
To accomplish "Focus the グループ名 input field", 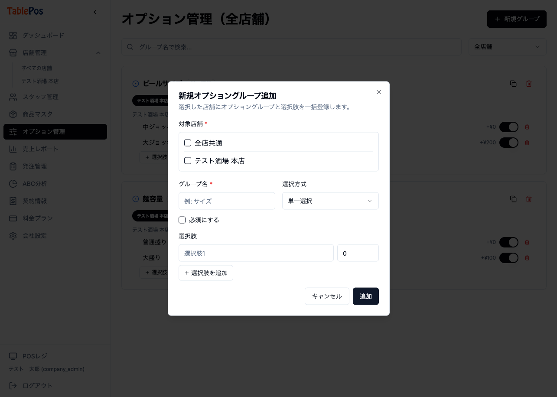I will pos(227,201).
